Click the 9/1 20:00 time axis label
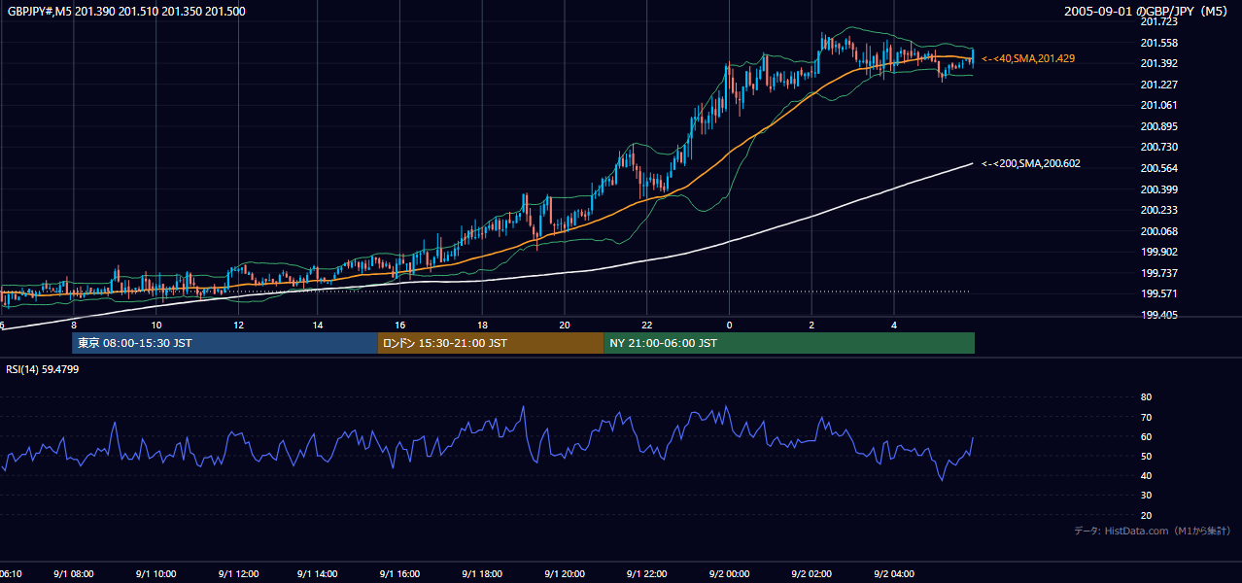Screen dimensions: 1242x583 [565, 574]
